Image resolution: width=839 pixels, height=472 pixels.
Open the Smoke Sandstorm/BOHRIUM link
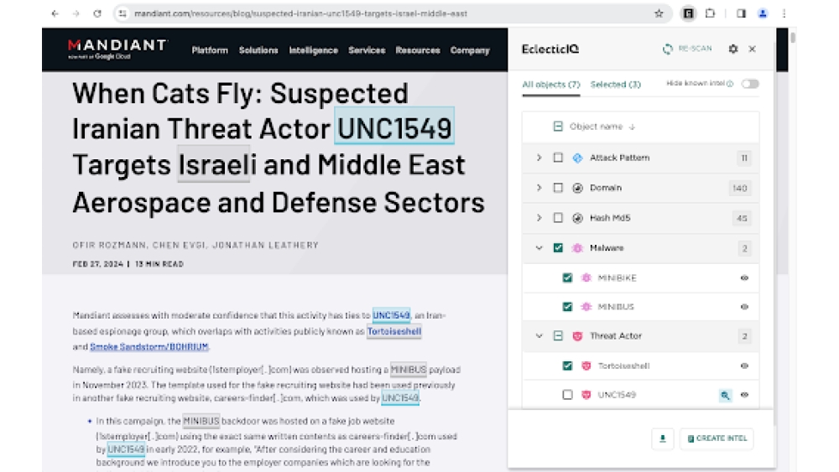pos(149,346)
